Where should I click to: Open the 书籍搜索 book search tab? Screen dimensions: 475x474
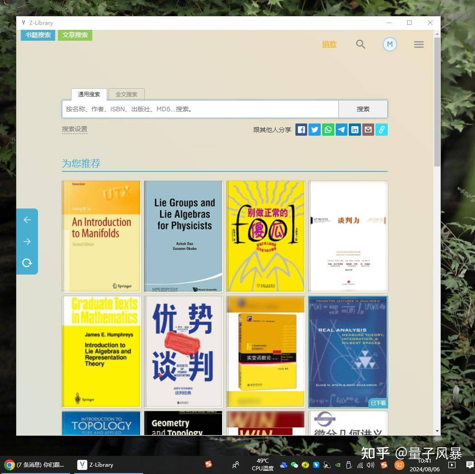coord(38,35)
